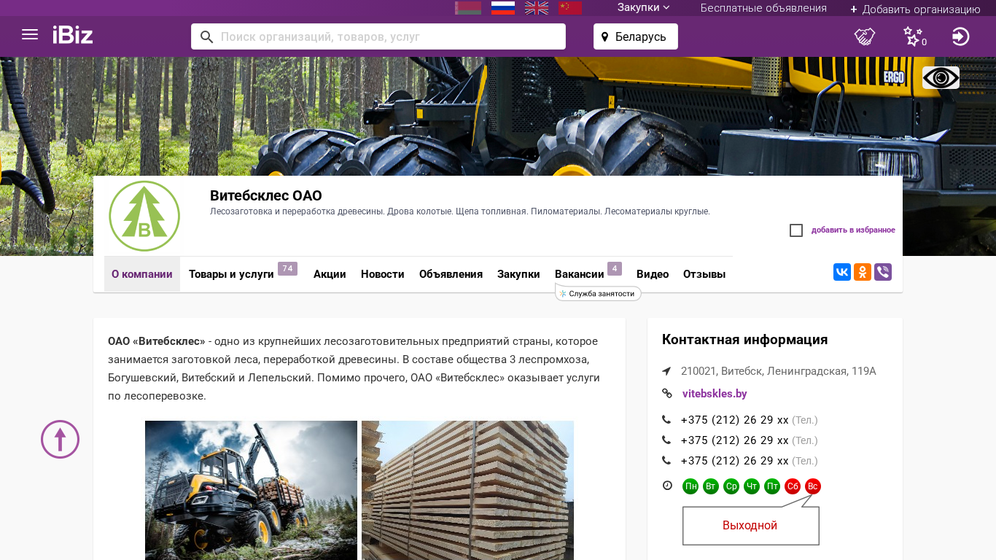Image resolution: width=996 pixels, height=560 pixels.
Task: Open the Видео tab
Action: pyautogui.click(x=653, y=274)
